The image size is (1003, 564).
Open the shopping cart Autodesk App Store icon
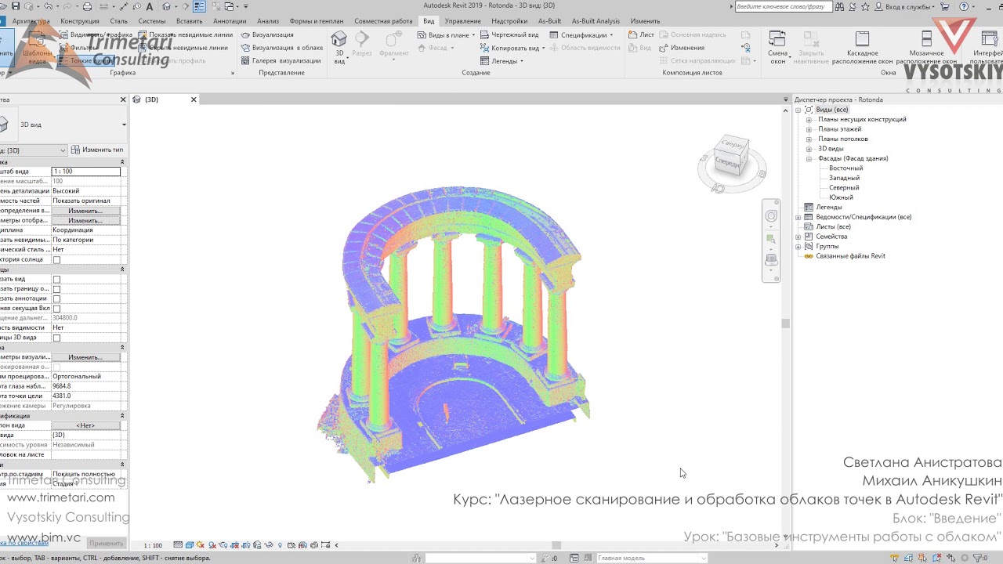click(946, 7)
